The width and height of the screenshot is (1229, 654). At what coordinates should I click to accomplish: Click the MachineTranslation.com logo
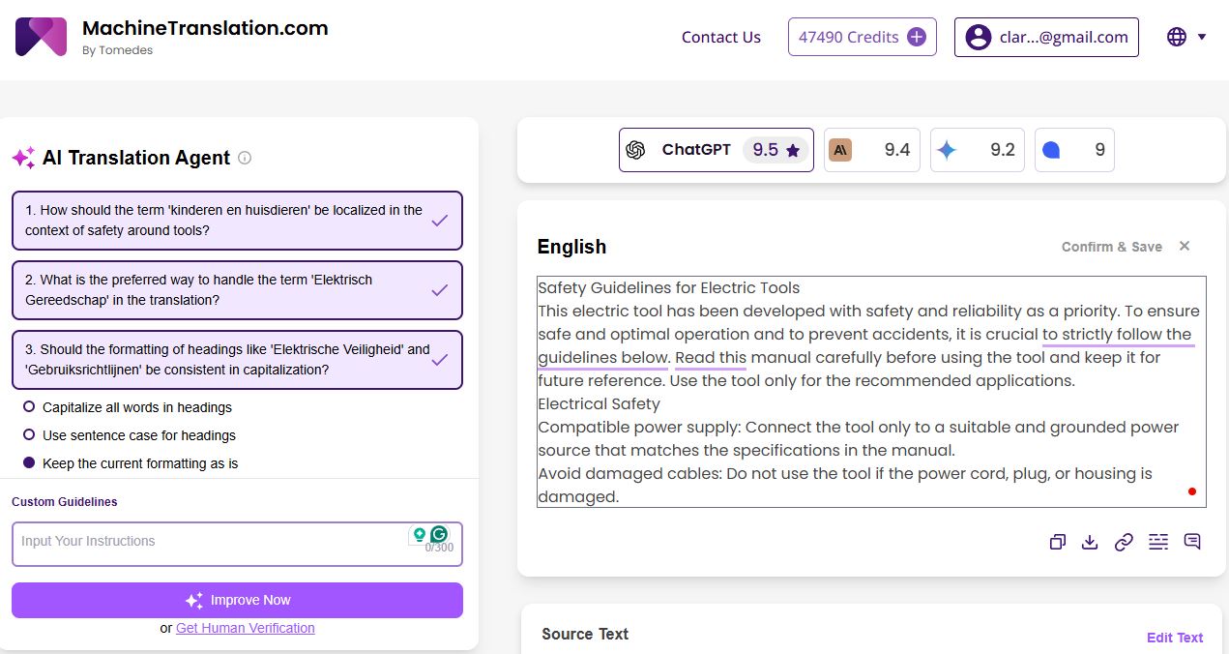click(x=41, y=37)
